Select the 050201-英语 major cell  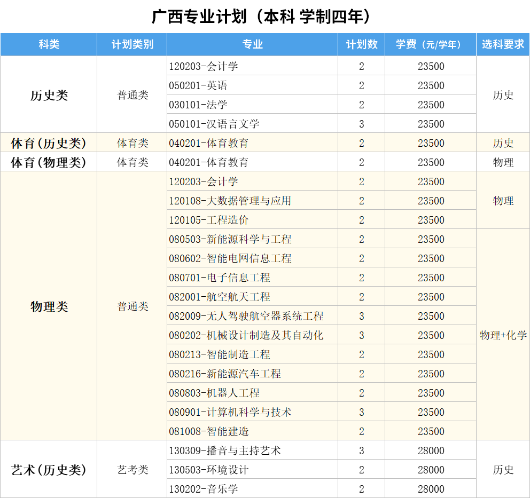pyautogui.click(x=198, y=85)
